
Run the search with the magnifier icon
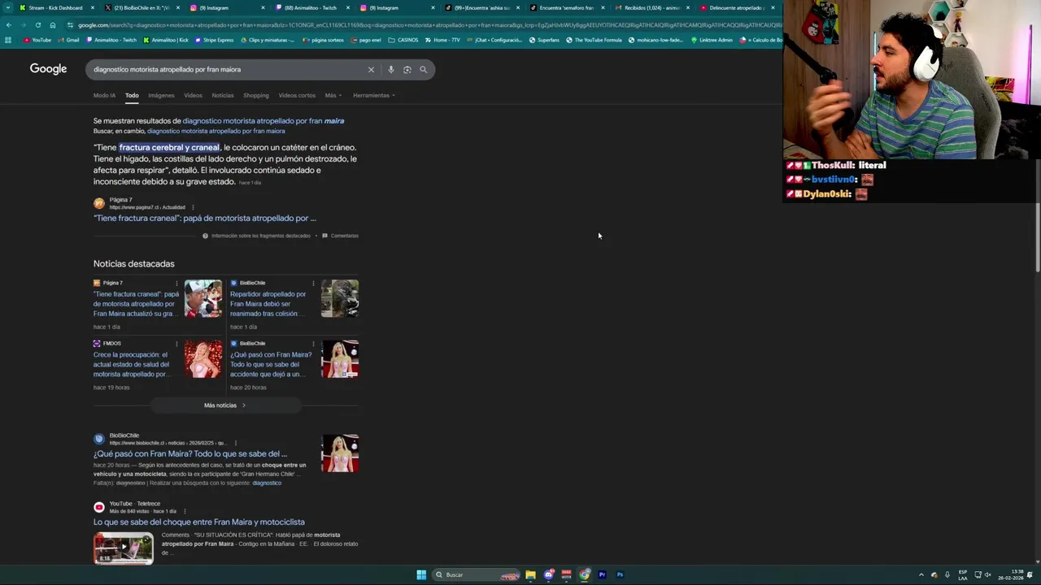(423, 70)
